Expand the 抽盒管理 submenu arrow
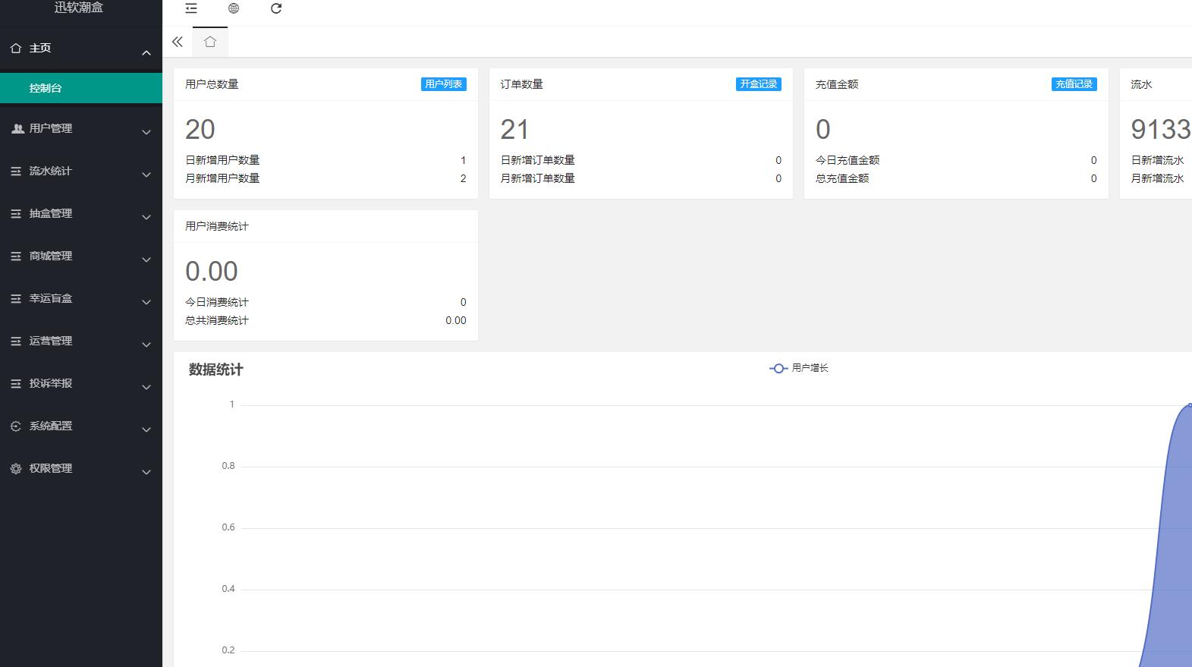Image resolution: width=1192 pixels, height=667 pixels. point(146,217)
